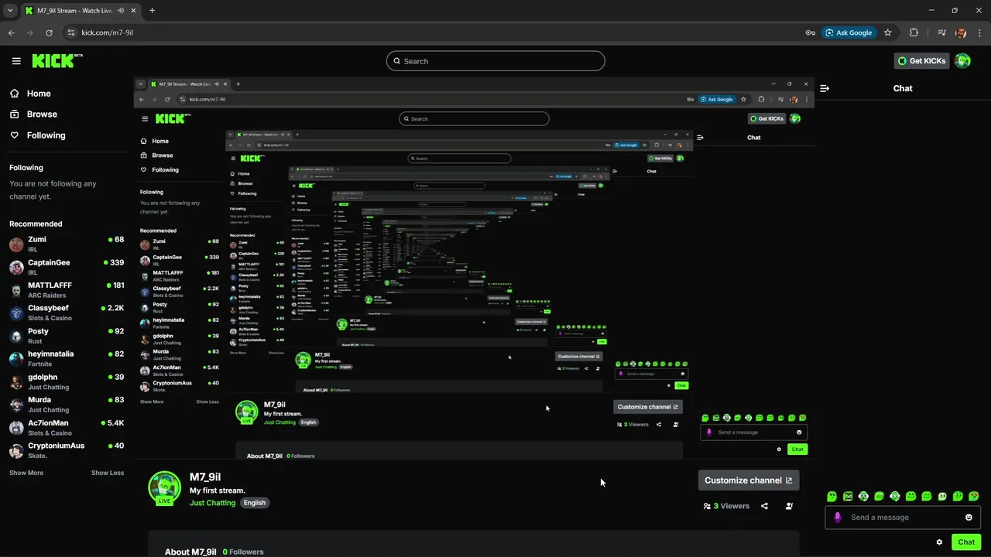
Task: Open Chrome three-dot menu
Action: tap(979, 32)
